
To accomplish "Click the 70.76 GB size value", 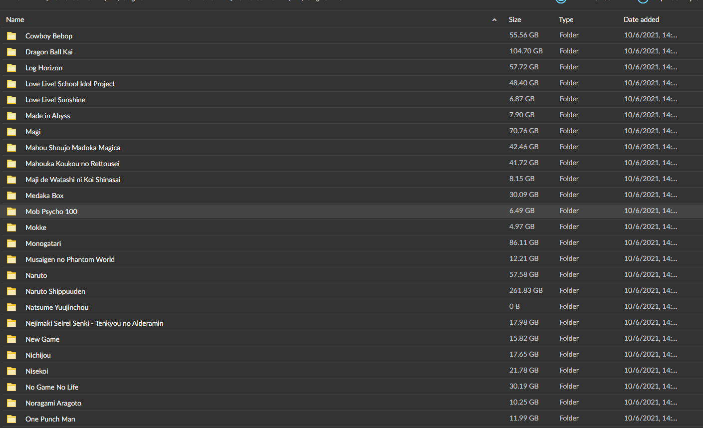I will tap(524, 131).
